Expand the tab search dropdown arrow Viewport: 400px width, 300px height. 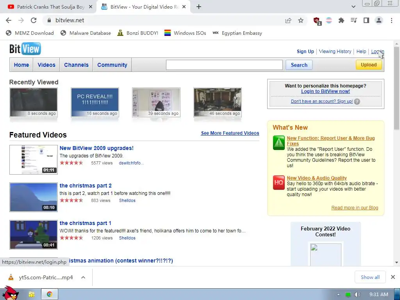click(x=353, y=7)
